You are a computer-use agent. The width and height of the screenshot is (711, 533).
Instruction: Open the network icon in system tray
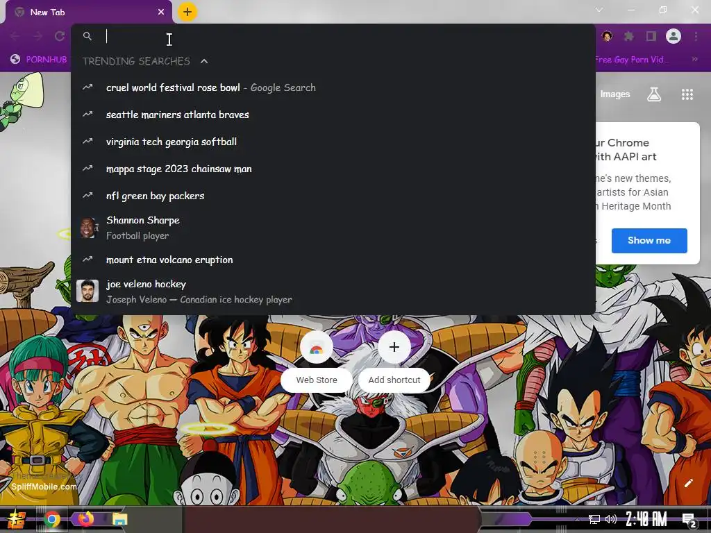(594, 519)
